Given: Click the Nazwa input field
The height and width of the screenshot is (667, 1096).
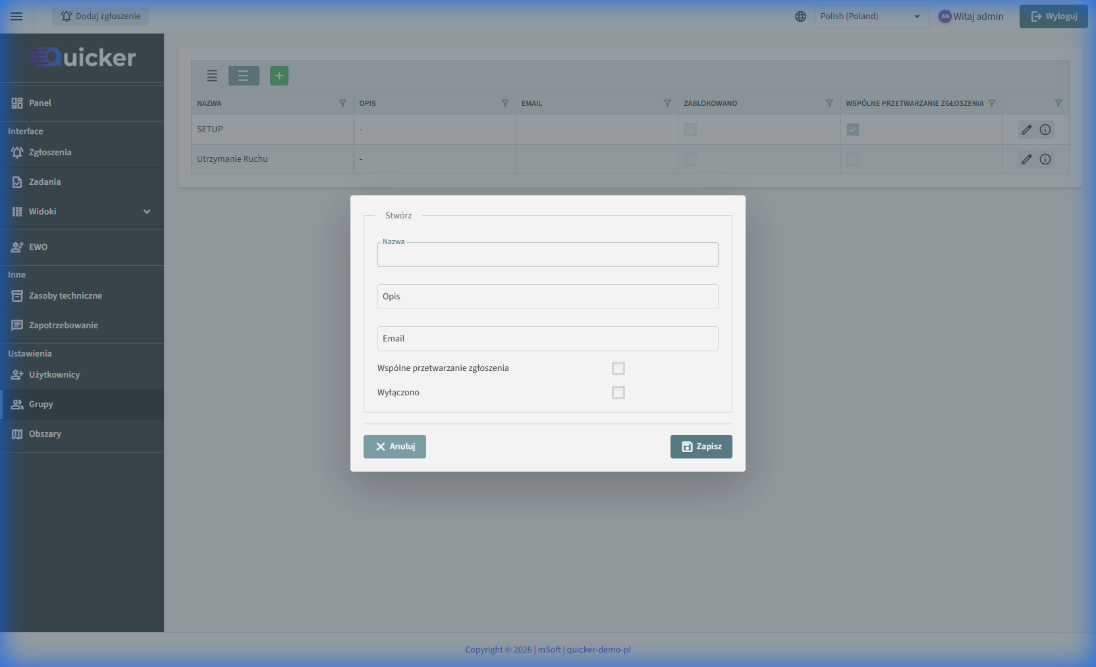Looking at the screenshot, I should click(x=547, y=256).
